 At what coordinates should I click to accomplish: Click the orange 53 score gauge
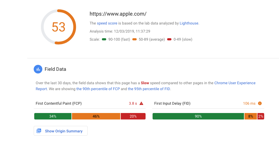click(x=58, y=27)
